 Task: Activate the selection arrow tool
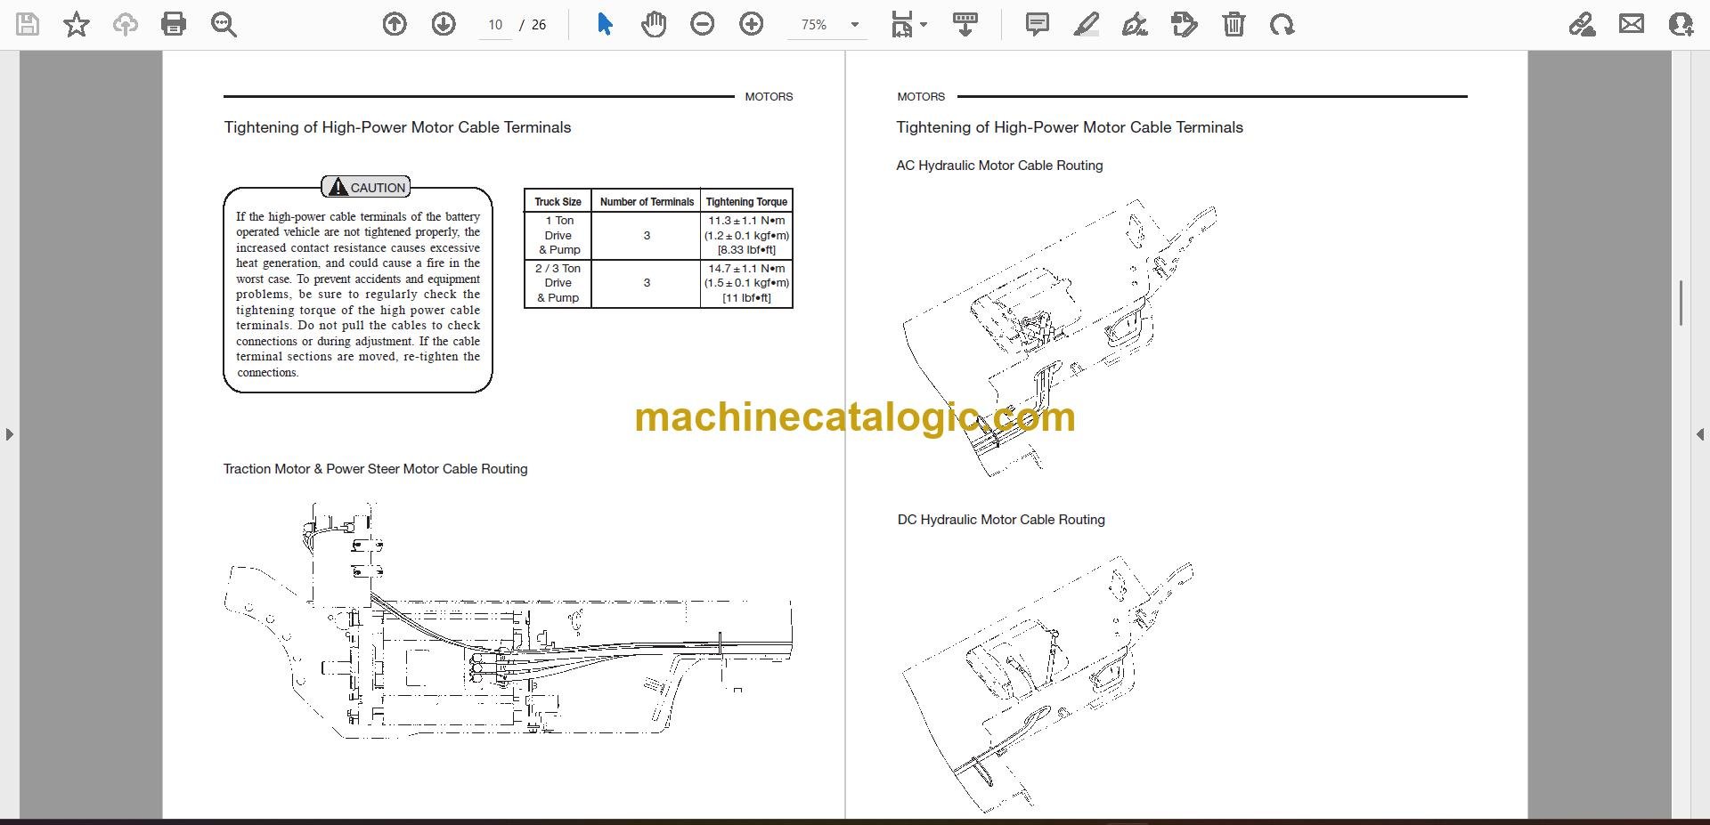(605, 24)
